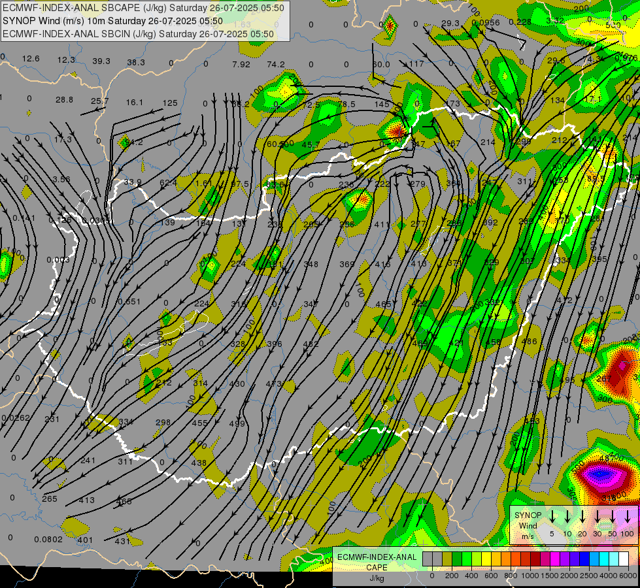
Task: Click the 7.92 value on the map
Action: point(241,65)
